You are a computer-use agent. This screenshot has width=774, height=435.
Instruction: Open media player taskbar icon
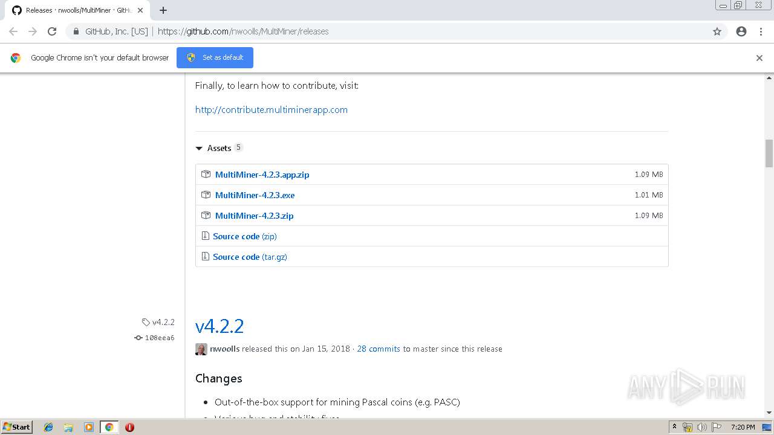(89, 427)
